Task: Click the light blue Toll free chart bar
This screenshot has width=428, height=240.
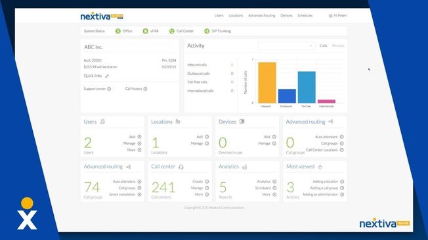Action: (307, 87)
